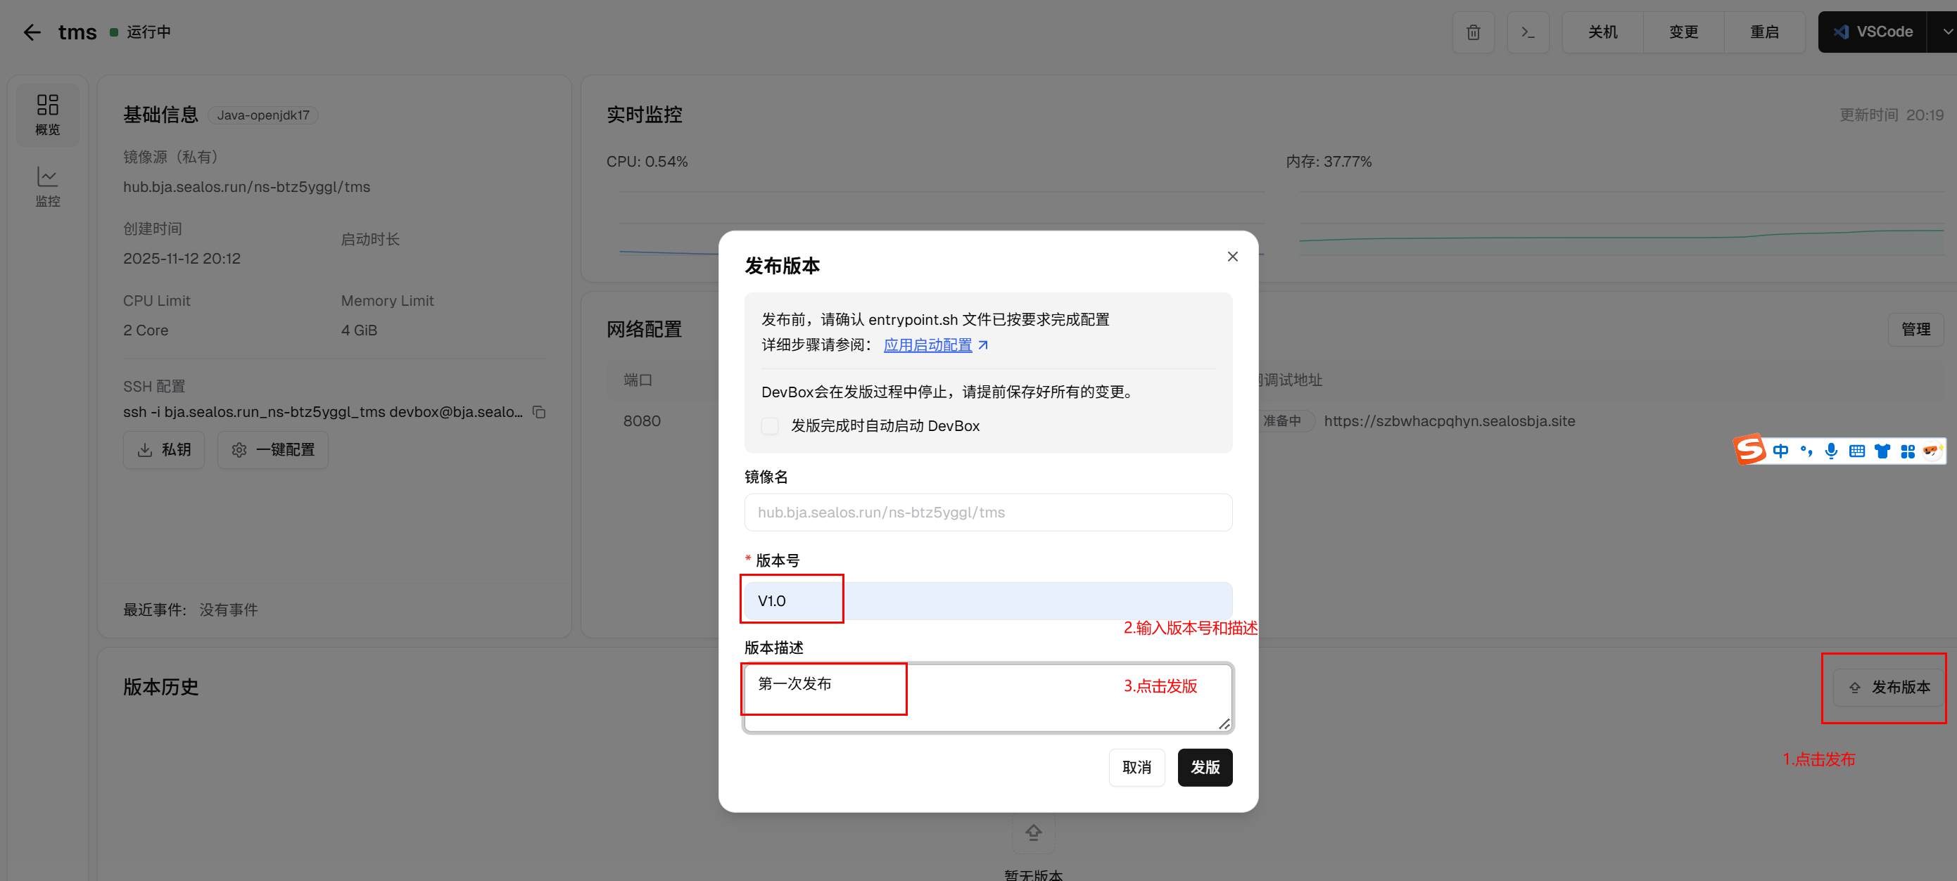
Task: Click the back arrow next to tms
Action: pyautogui.click(x=32, y=32)
